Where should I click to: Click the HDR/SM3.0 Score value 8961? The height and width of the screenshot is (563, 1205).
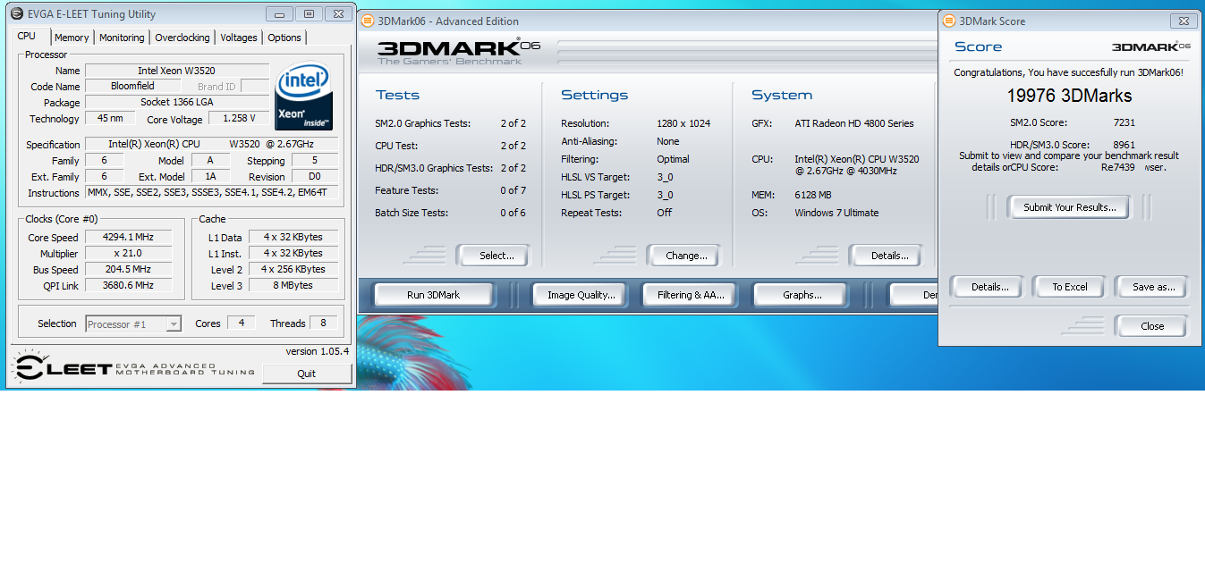1124,145
